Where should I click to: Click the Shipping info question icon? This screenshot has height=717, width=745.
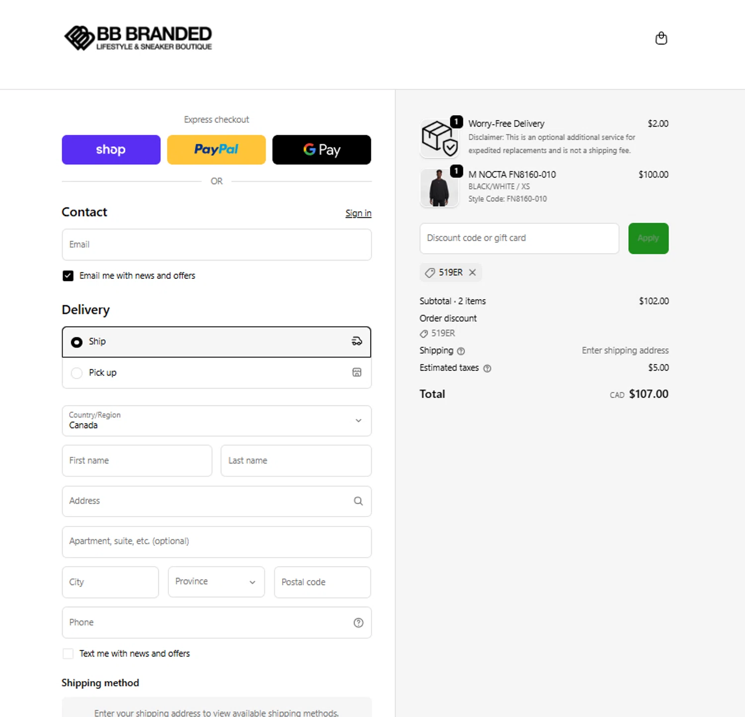click(461, 351)
